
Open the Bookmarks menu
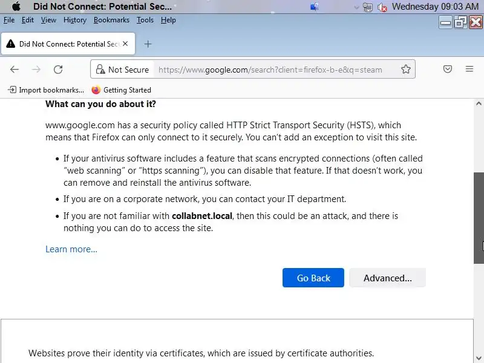click(111, 20)
